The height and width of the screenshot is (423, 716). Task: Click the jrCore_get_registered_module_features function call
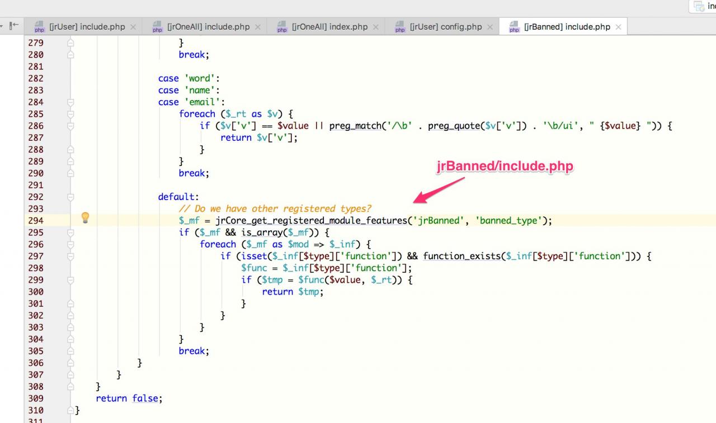(x=311, y=221)
